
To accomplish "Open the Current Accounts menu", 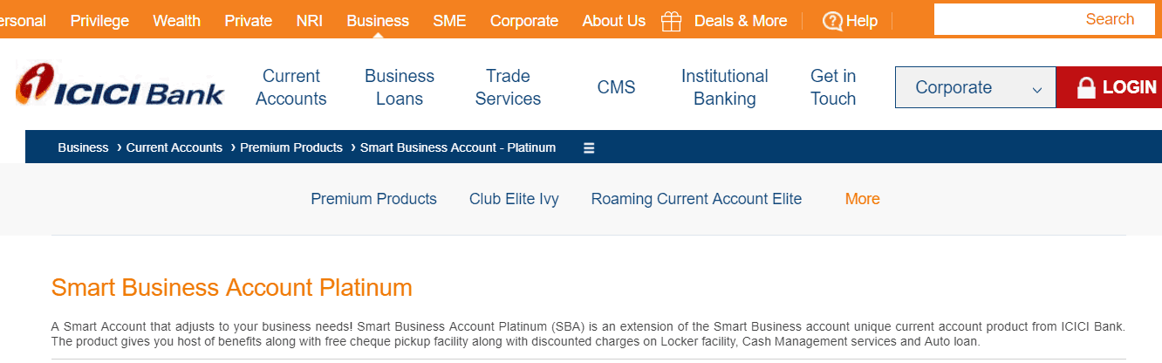I will 291,87.
